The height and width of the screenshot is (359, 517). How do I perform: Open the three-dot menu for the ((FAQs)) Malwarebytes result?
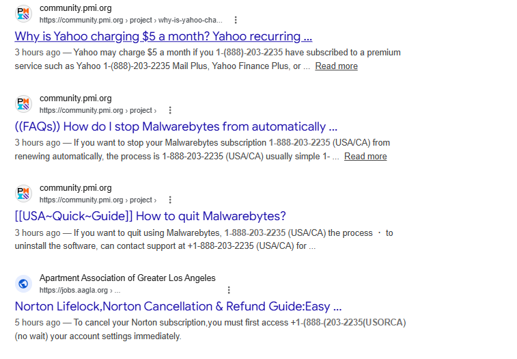click(170, 110)
